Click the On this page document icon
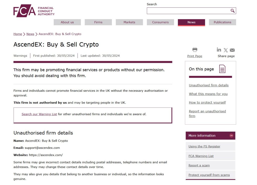This screenshot has width=257, height=185. coord(222,69)
